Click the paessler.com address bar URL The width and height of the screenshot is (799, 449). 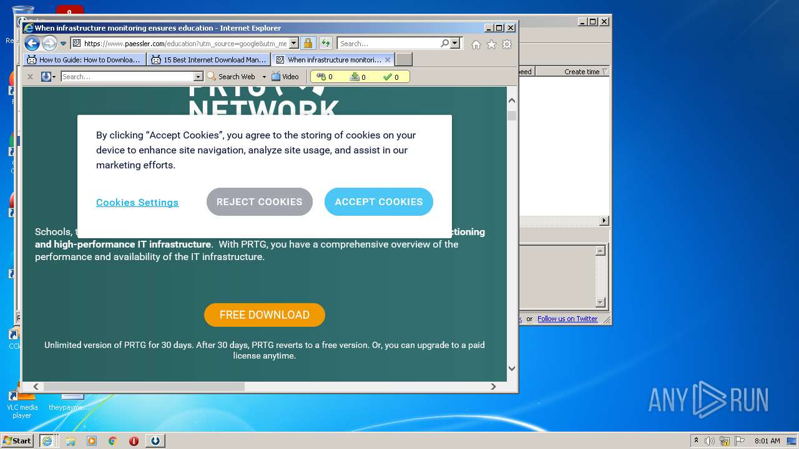click(185, 44)
